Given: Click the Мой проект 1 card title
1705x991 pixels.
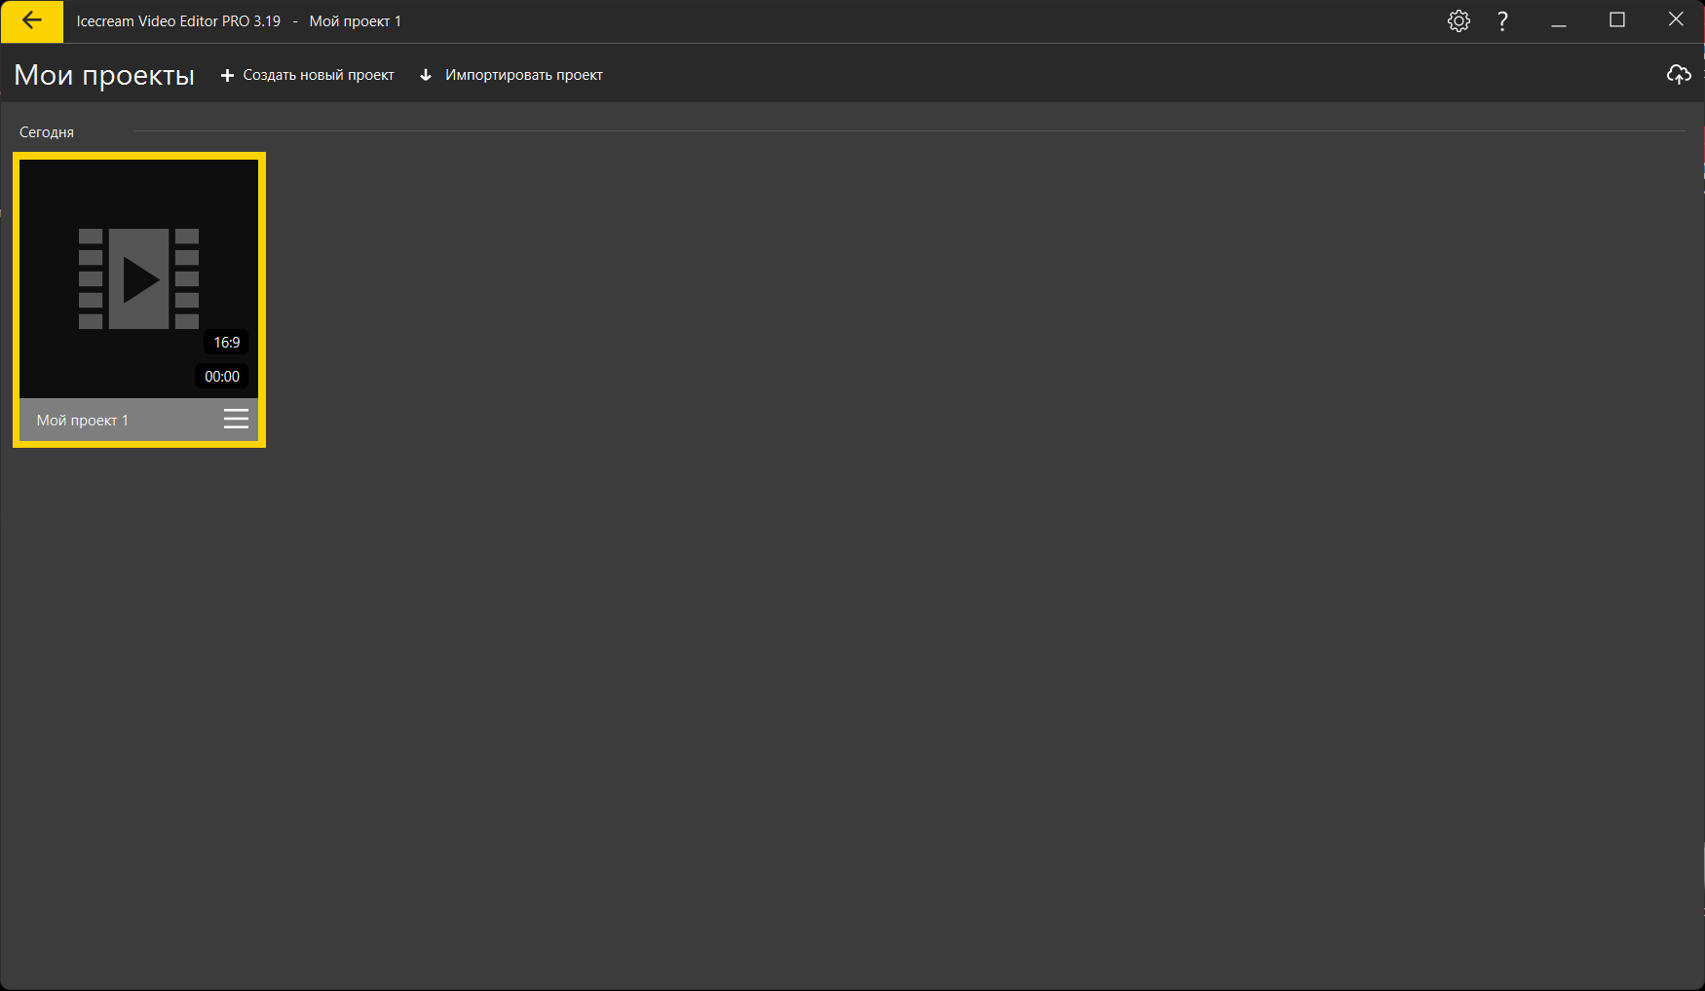Looking at the screenshot, I should [83, 421].
